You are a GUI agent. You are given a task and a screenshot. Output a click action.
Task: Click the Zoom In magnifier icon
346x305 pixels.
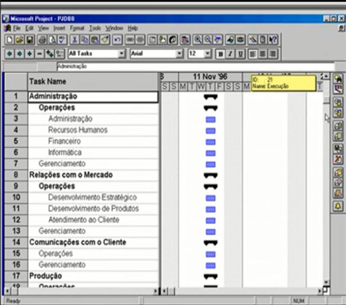pyautogui.click(x=198, y=40)
